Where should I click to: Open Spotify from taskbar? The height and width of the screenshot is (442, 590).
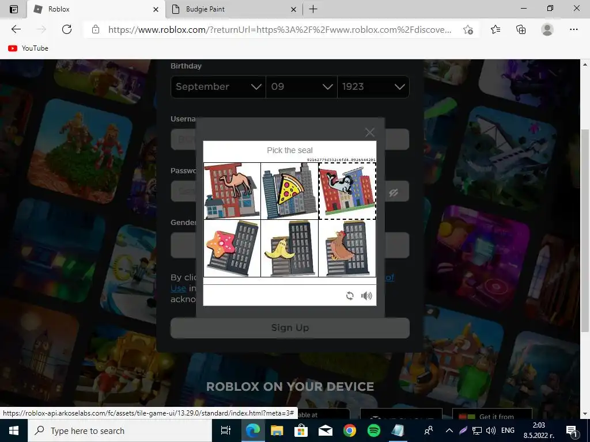(x=373, y=430)
